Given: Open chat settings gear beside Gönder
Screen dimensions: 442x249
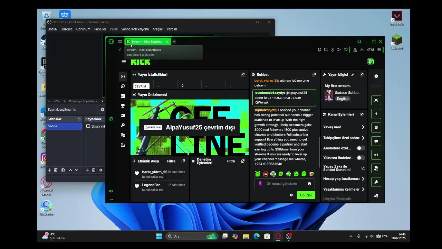Looking at the screenshot, I should (x=291, y=195).
